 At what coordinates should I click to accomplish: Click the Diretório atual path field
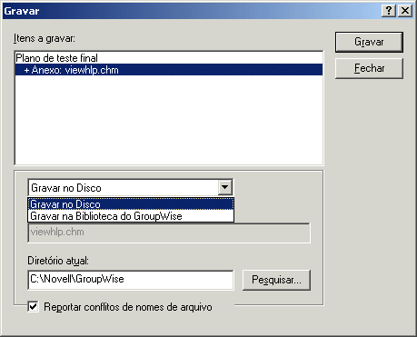coord(131,280)
